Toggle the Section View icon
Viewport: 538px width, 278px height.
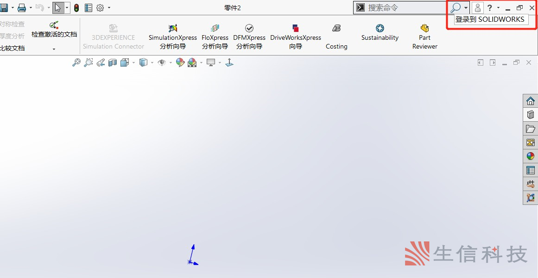tap(113, 62)
